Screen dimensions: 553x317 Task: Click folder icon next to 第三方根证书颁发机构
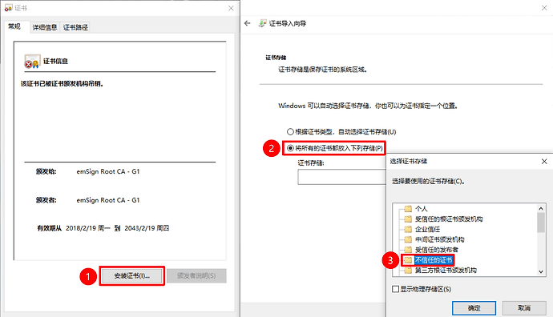click(408, 270)
